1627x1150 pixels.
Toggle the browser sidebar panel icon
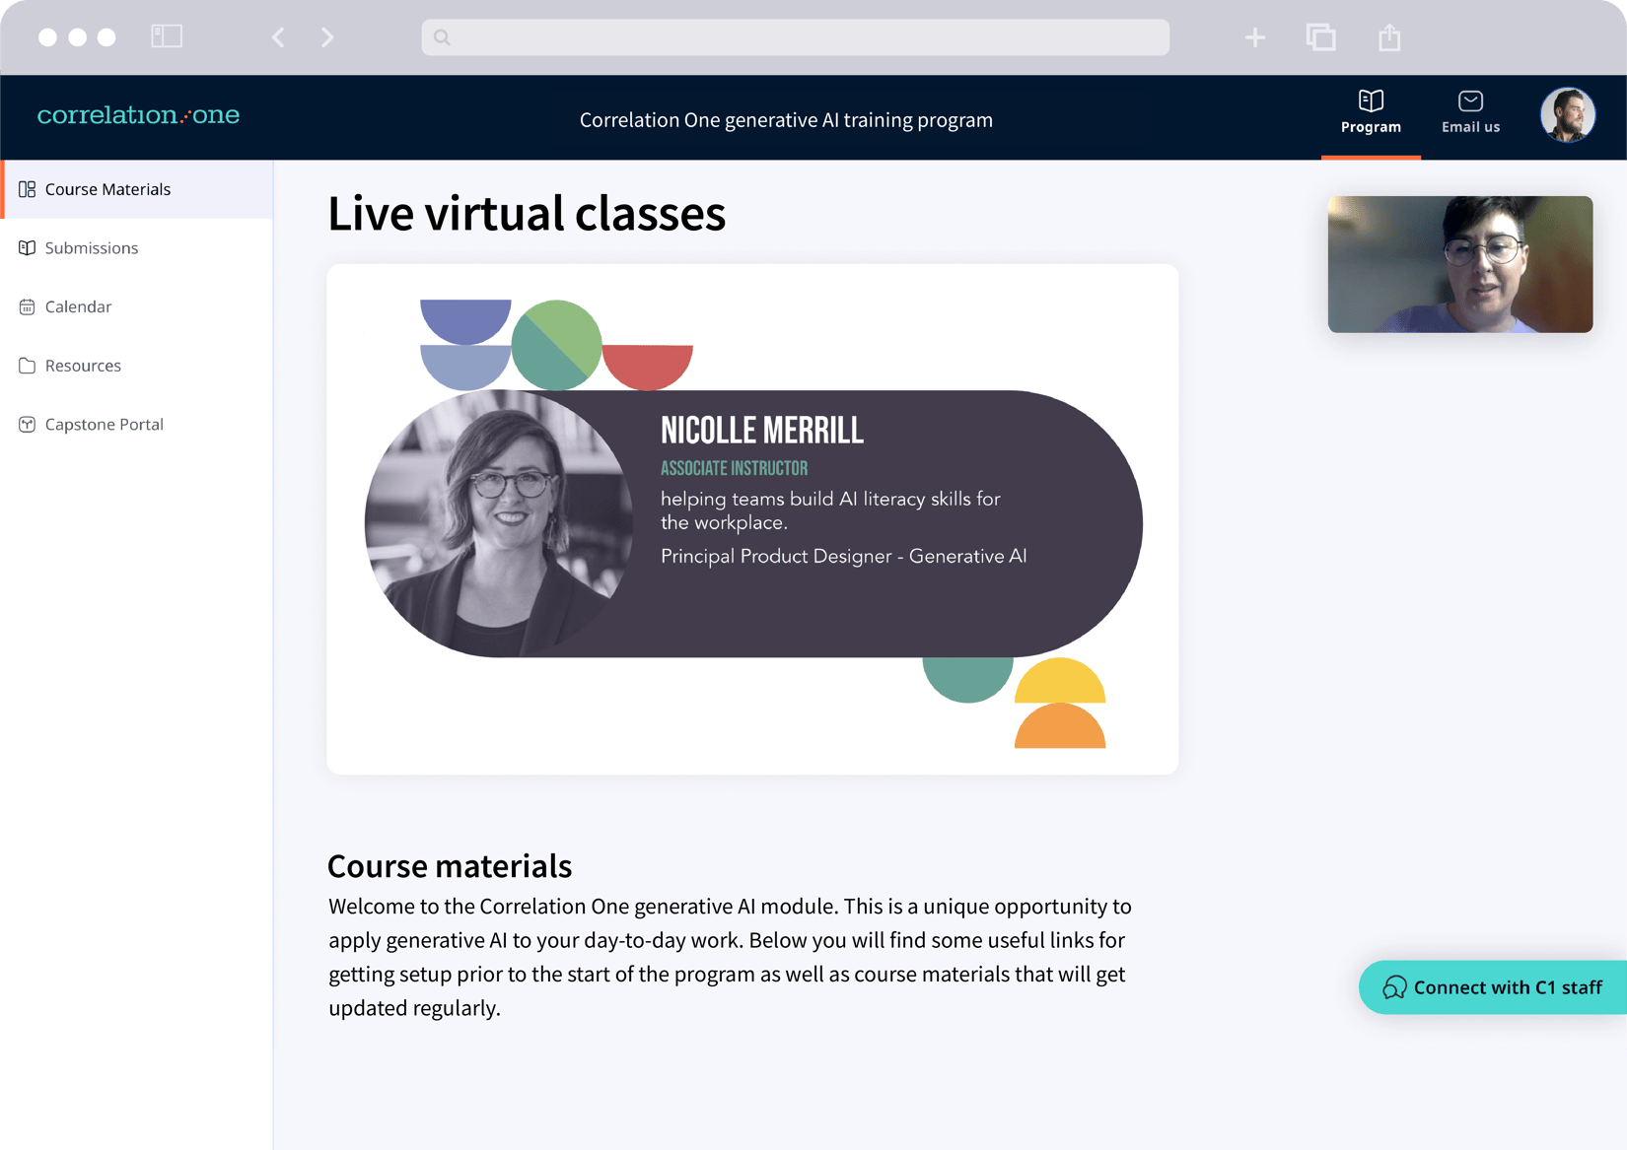click(x=167, y=37)
